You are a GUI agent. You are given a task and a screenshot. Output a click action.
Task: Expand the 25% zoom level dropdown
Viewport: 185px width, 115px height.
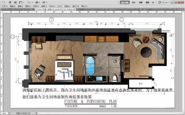click(28, 2)
